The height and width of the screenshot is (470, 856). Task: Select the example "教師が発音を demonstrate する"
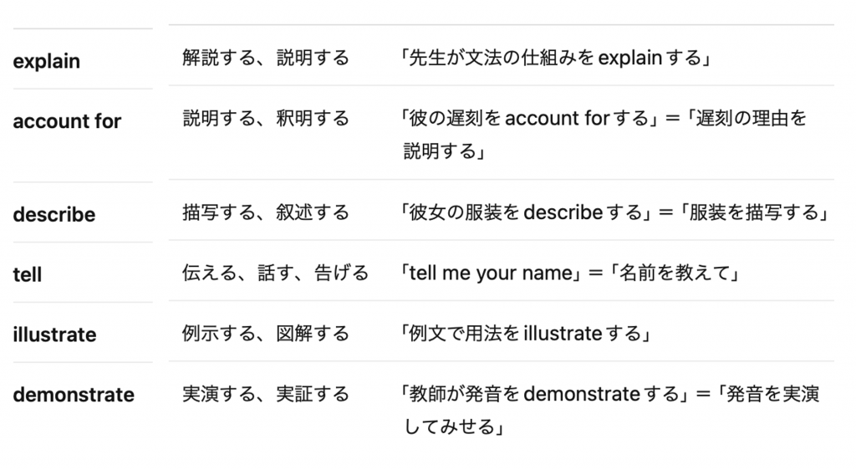point(545,394)
